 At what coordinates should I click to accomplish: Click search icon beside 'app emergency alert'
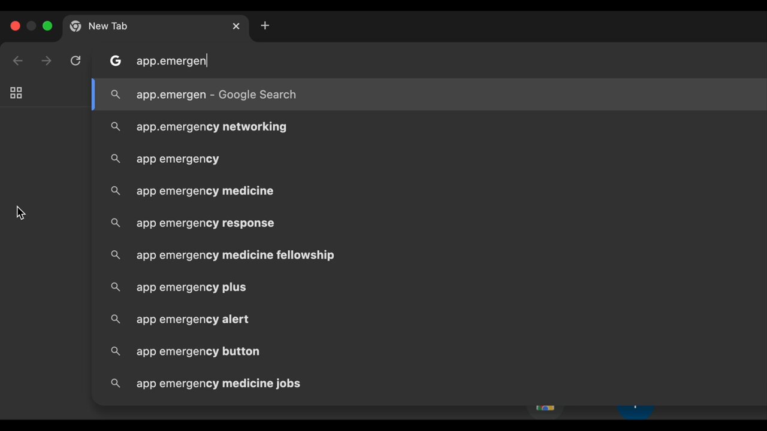[x=116, y=319]
